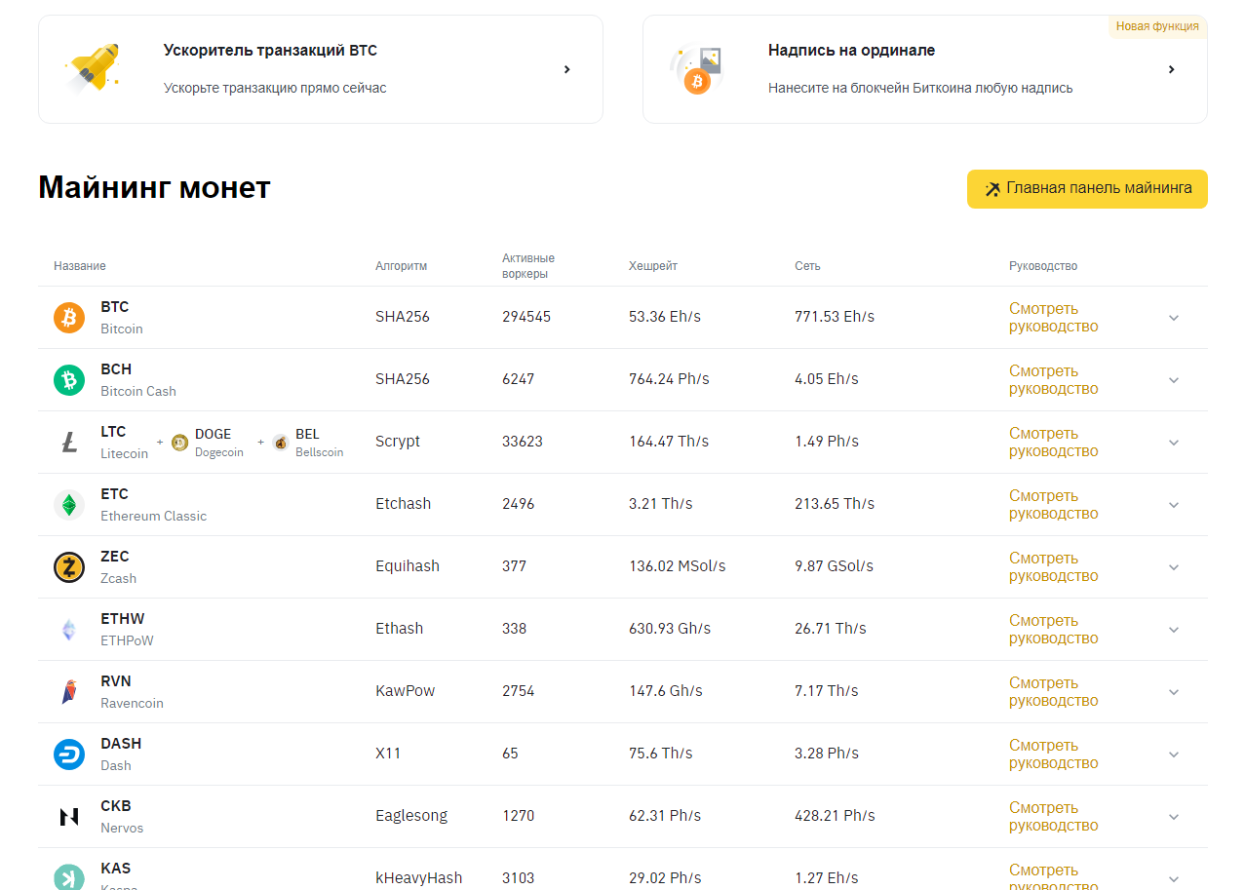Image resolution: width=1245 pixels, height=890 pixels.
Task: Expand the BCH Bitcoin Cash row chevron
Action: (1174, 380)
